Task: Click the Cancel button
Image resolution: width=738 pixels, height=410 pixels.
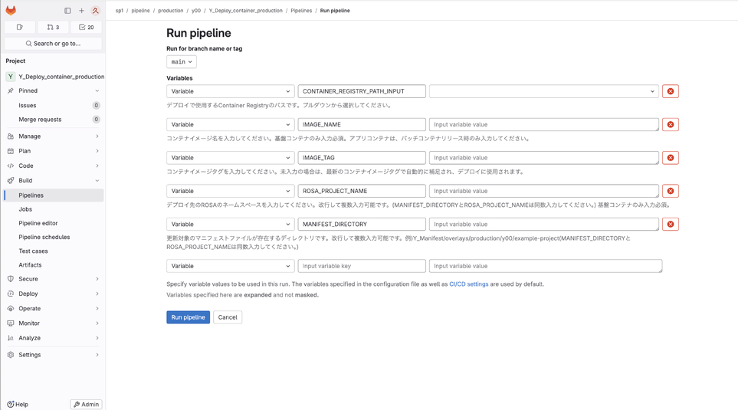Action: [x=228, y=317]
